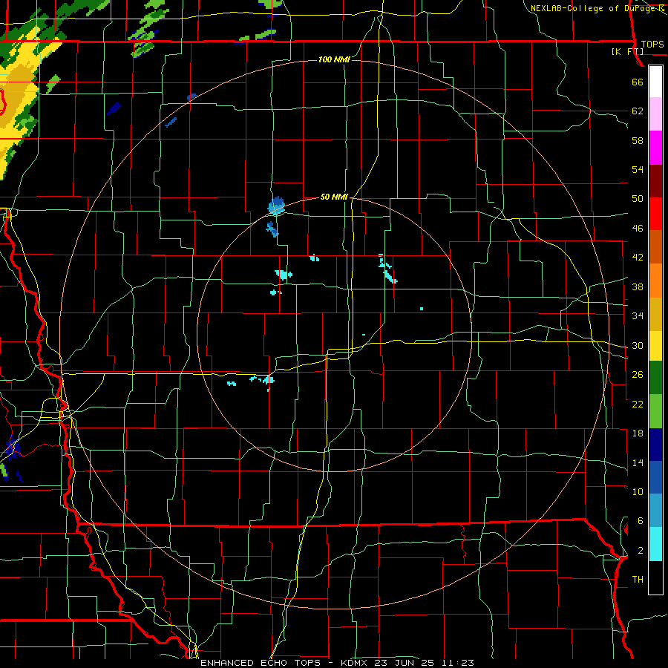
Task: Click the "38" scale value
Action: [x=638, y=286]
